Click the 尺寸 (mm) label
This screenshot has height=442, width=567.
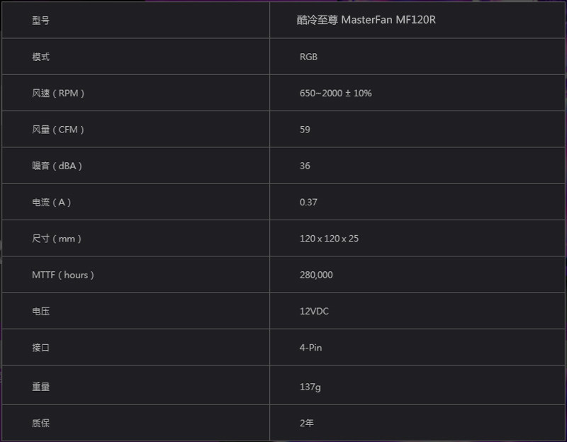coord(57,239)
